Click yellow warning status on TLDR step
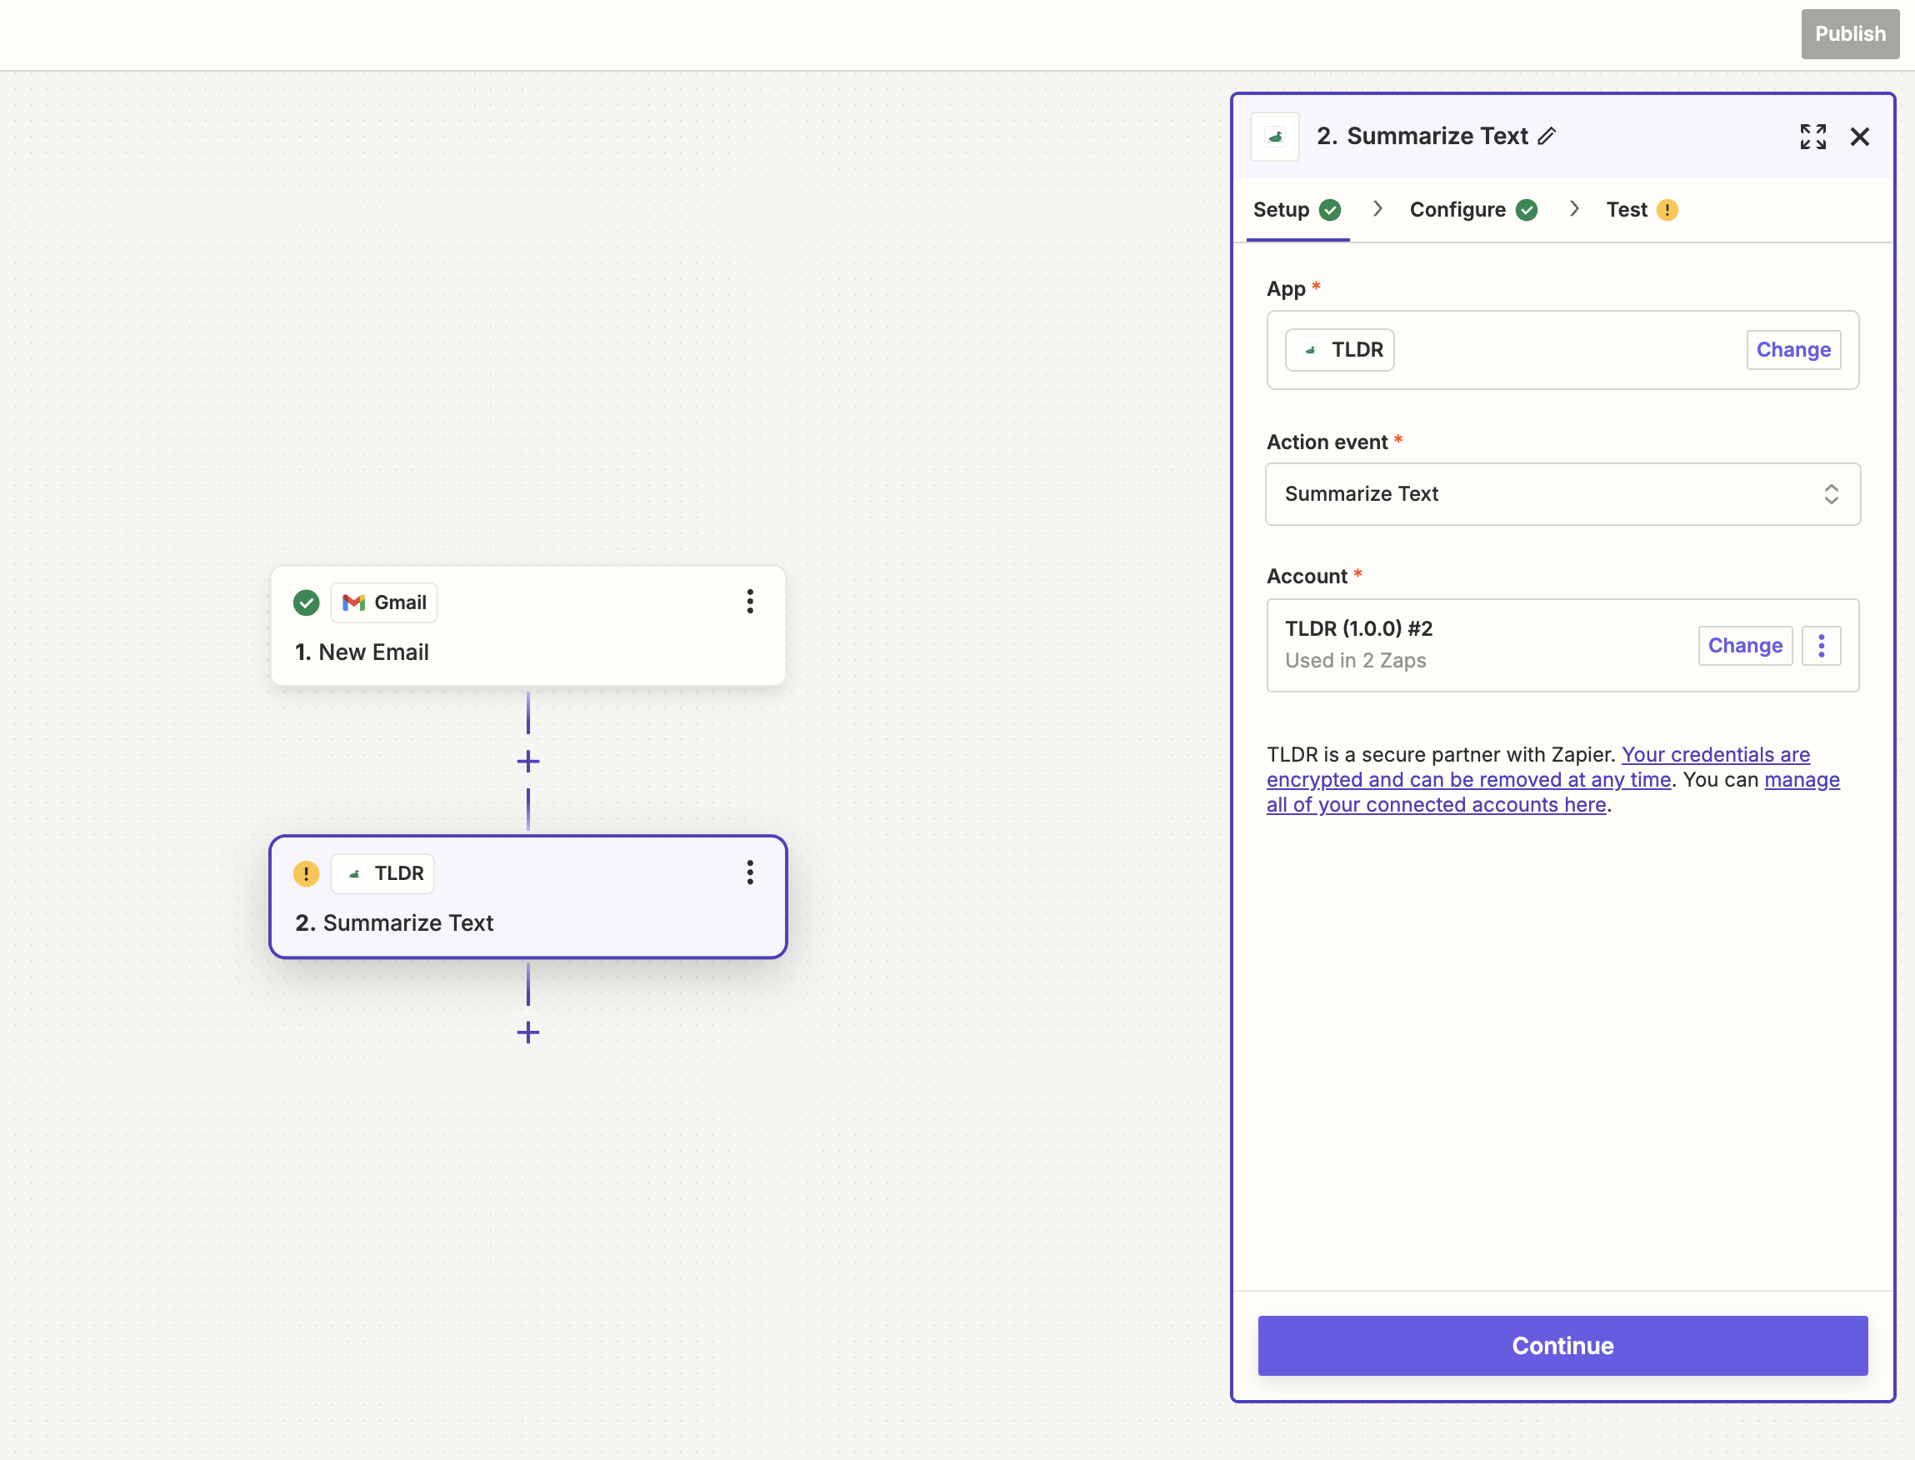1915x1460 pixels. coord(306,873)
